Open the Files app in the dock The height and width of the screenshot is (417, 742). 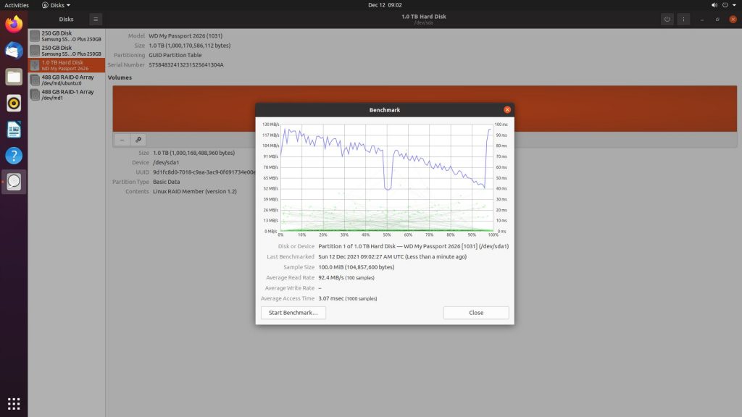click(x=14, y=77)
